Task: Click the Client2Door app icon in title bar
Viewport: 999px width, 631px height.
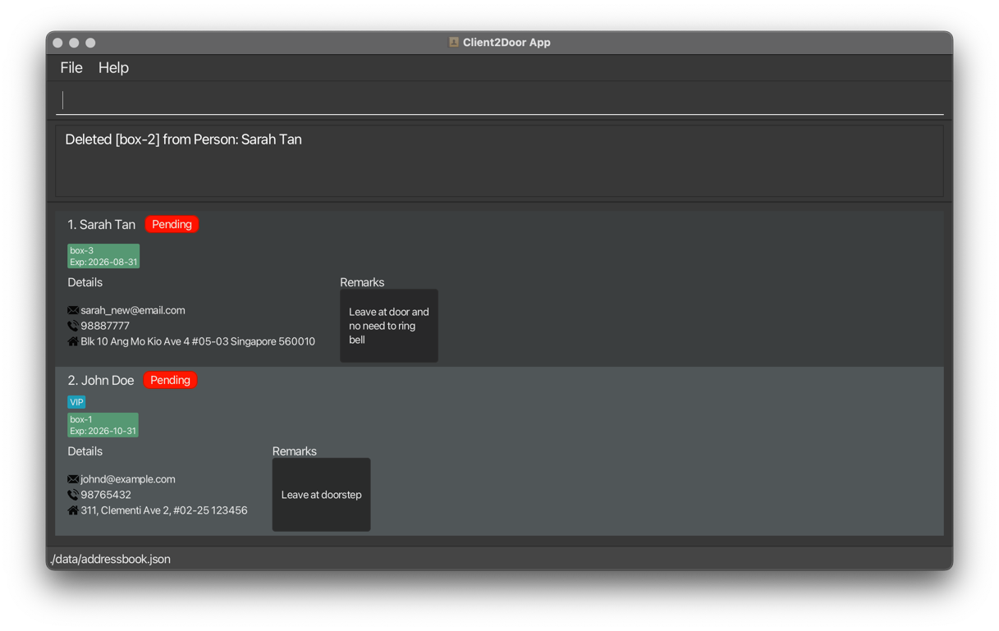Action: click(453, 42)
